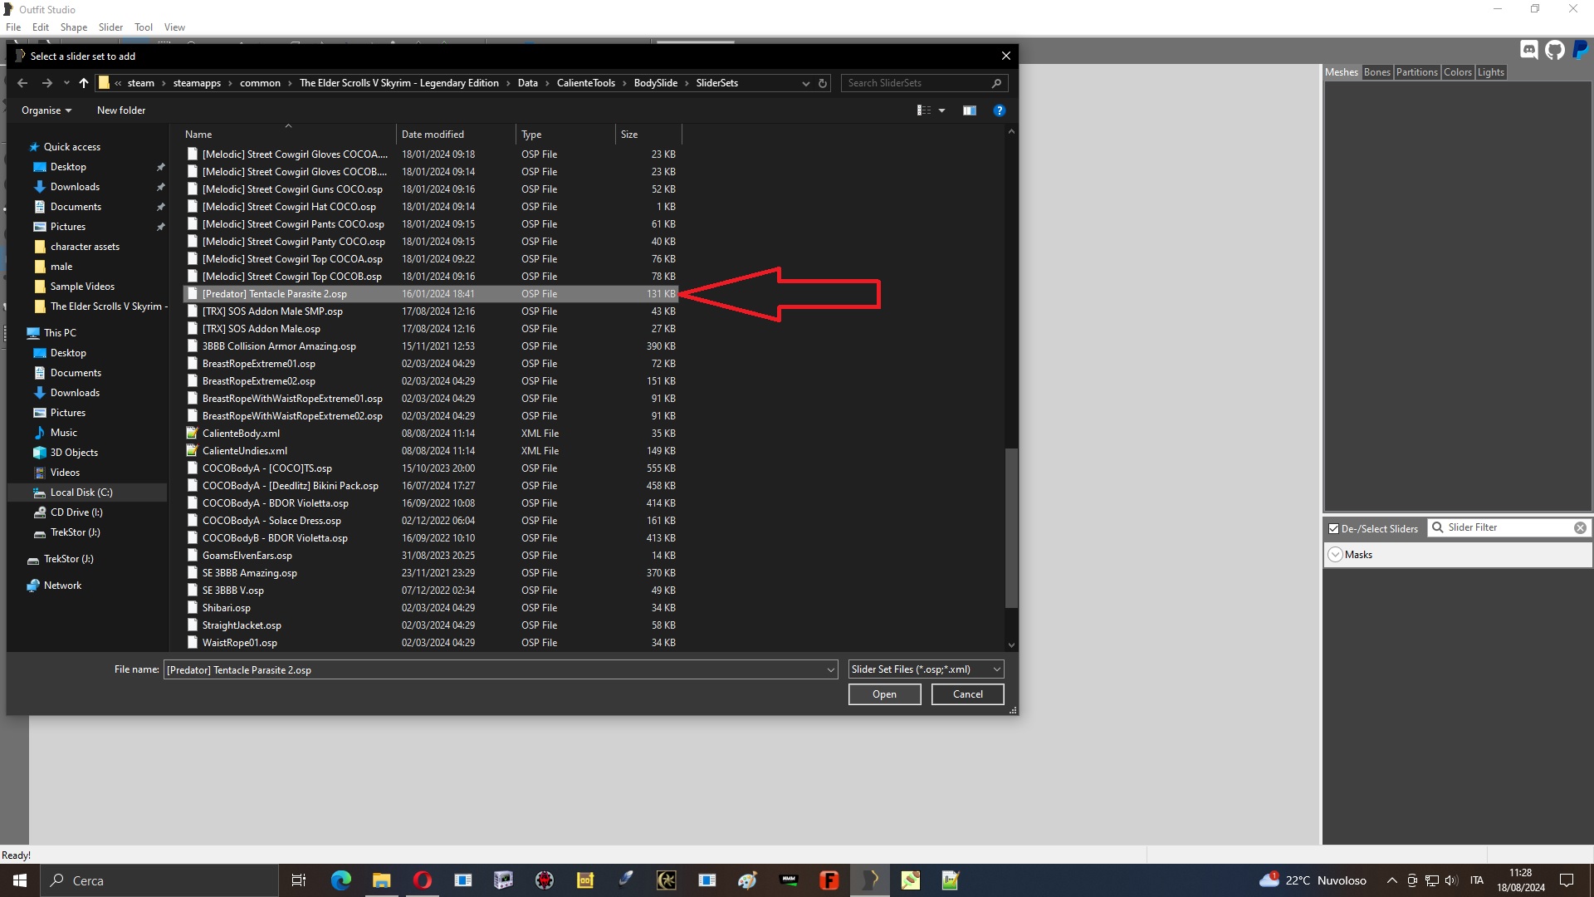This screenshot has height=897, width=1594.
Task: Clear the Slider Filter with the X icon
Action: point(1580,527)
